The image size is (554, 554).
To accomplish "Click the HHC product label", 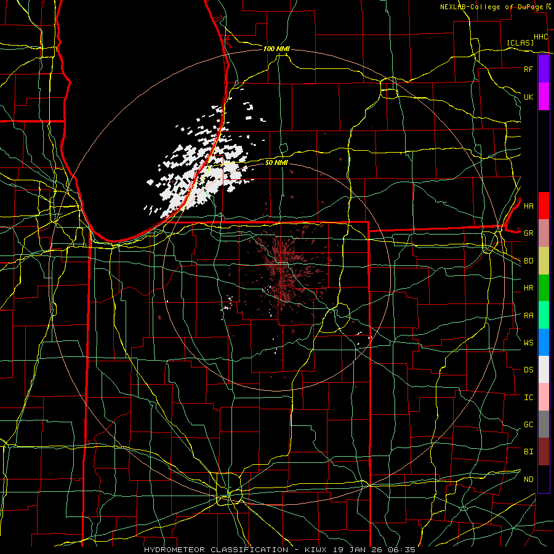I will pos(541,37).
